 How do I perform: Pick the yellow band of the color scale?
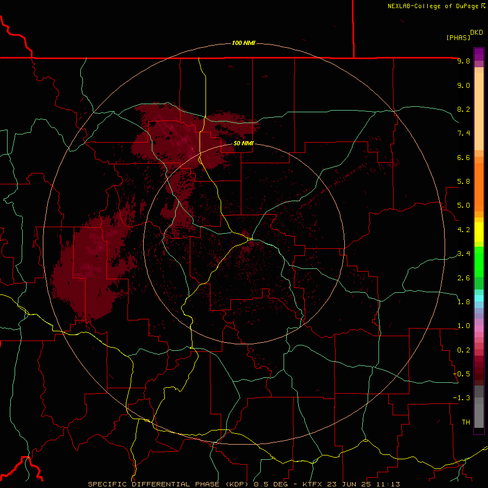479,232
